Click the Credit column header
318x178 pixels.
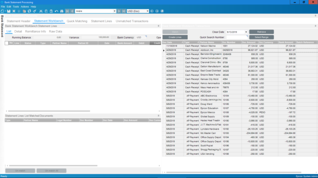click(x=155, y=43)
